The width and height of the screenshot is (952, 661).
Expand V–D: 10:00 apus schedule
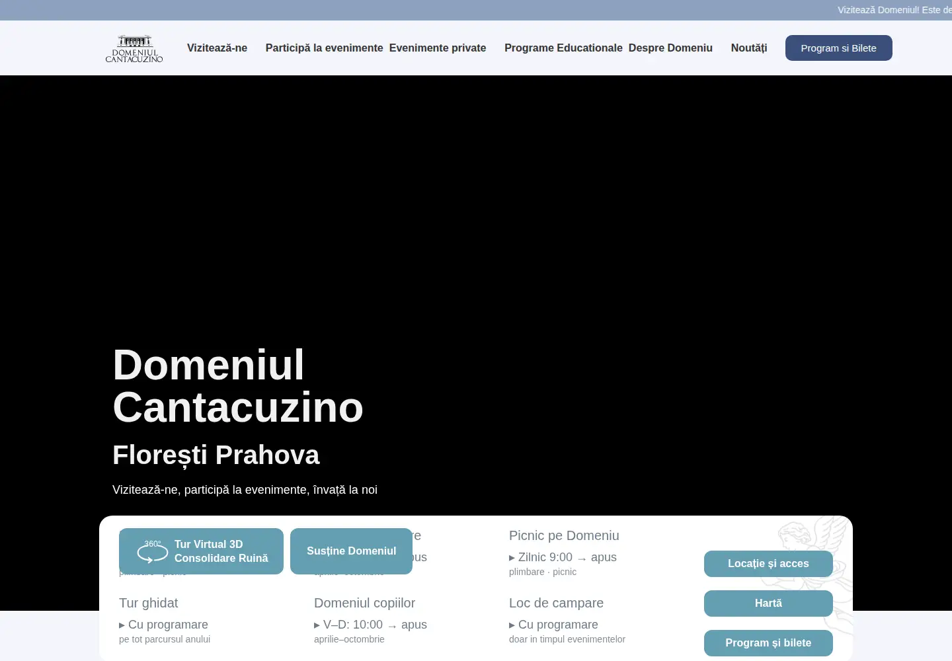click(x=370, y=625)
